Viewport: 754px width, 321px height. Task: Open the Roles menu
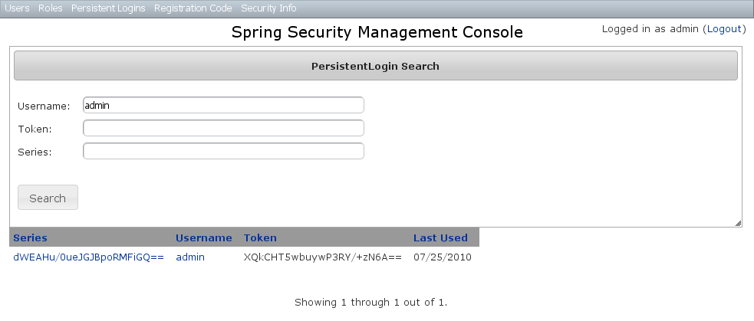tap(51, 8)
